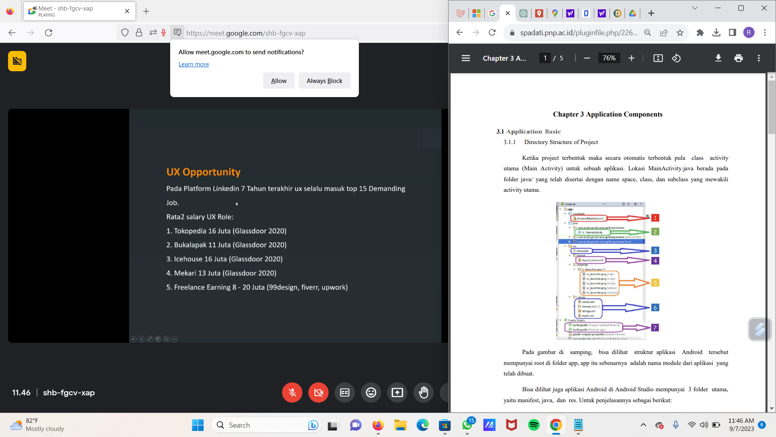Click the zoom magnifier in Chrome address bar
The width and height of the screenshot is (776, 437).
(x=647, y=33)
